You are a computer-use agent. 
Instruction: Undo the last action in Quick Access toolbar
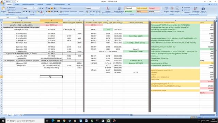click(x=9, y=1)
